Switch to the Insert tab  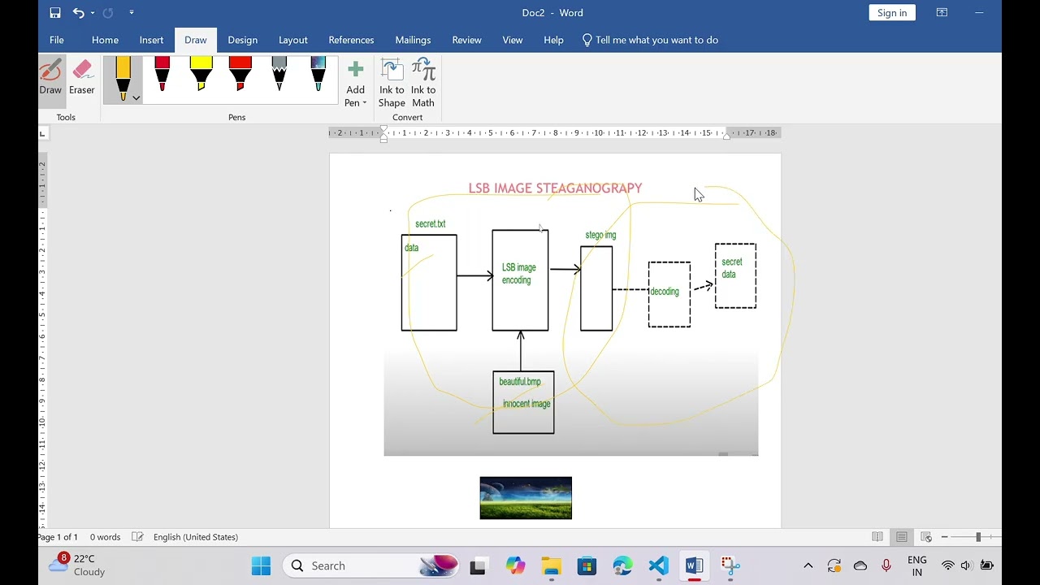(x=151, y=40)
